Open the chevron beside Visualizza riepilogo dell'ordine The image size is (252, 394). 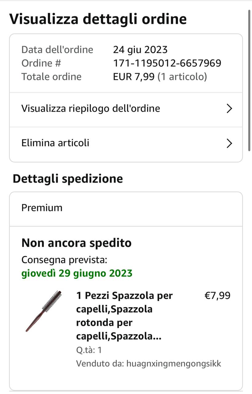pos(229,109)
